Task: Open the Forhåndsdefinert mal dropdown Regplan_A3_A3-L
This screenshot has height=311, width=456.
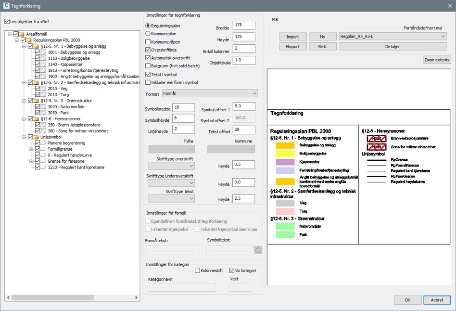Action: click(393, 37)
